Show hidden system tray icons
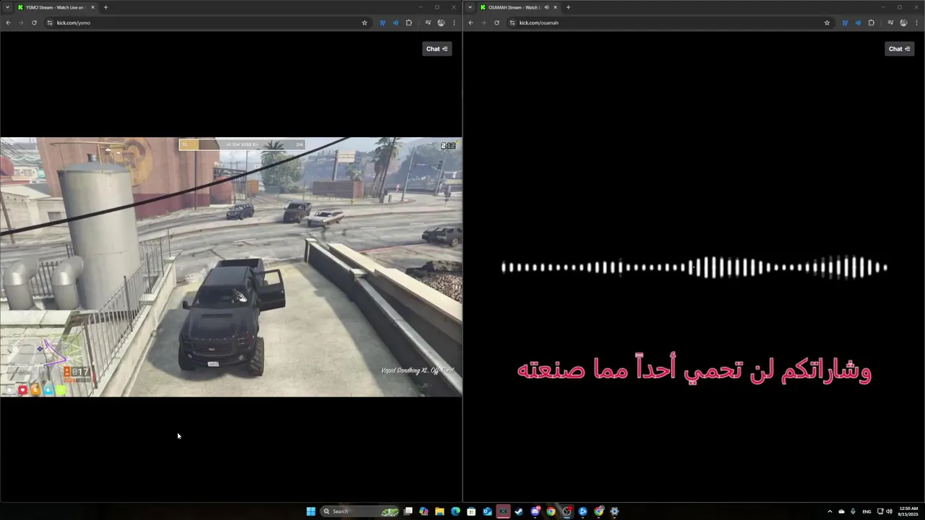 click(830, 511)
